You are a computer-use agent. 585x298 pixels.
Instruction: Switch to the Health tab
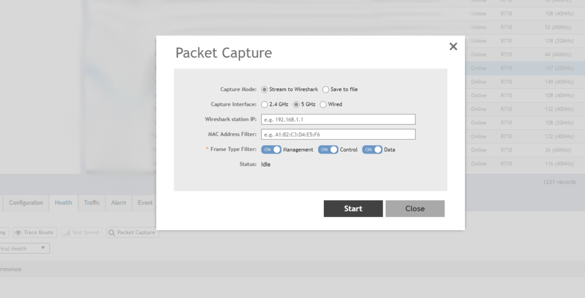pyautogui.click(x=63, y=203)
